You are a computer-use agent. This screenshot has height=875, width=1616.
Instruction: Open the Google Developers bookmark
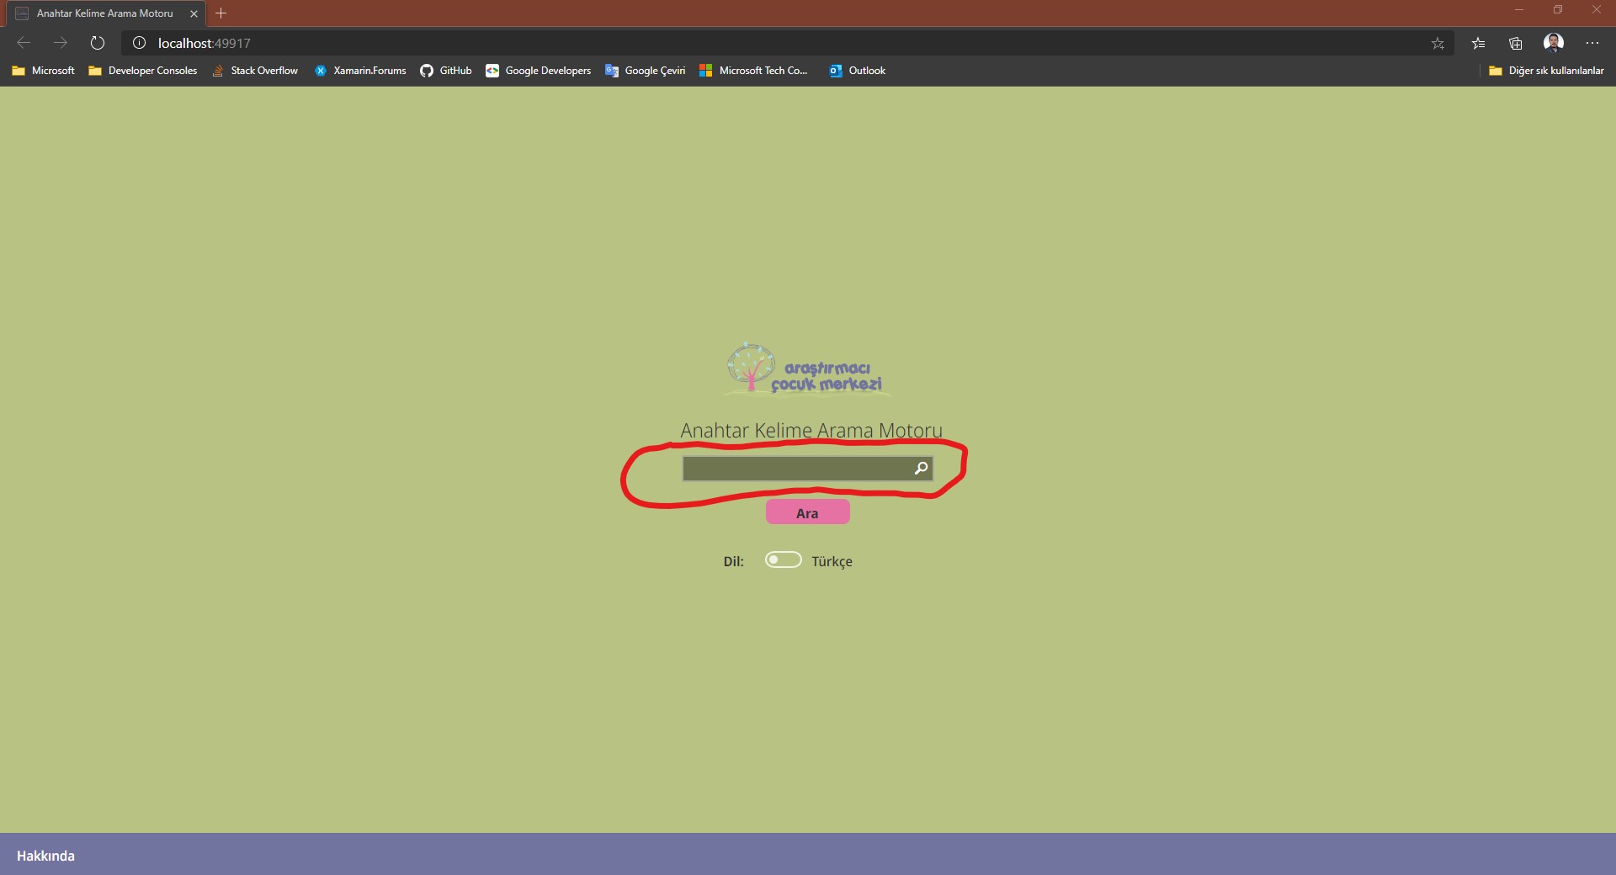[539, 71]
